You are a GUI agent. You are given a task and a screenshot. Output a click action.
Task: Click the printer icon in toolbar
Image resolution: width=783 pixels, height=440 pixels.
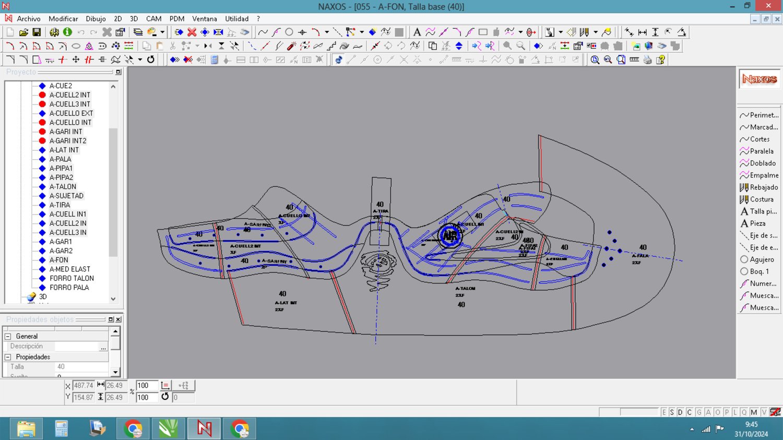[x=647, y=60]
